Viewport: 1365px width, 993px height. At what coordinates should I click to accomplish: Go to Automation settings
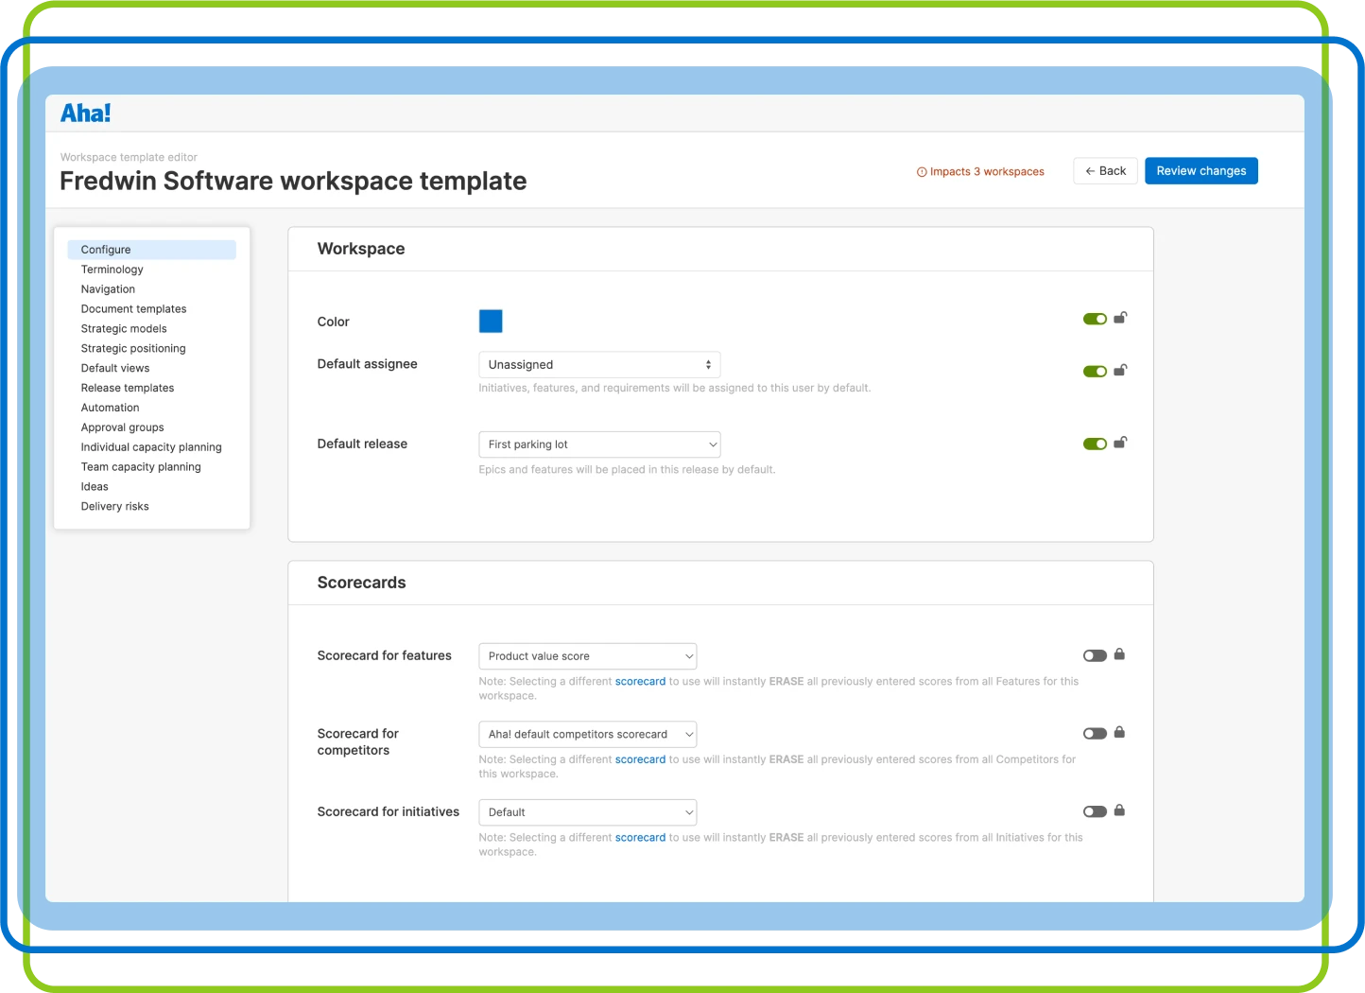[x=110, y=409]
